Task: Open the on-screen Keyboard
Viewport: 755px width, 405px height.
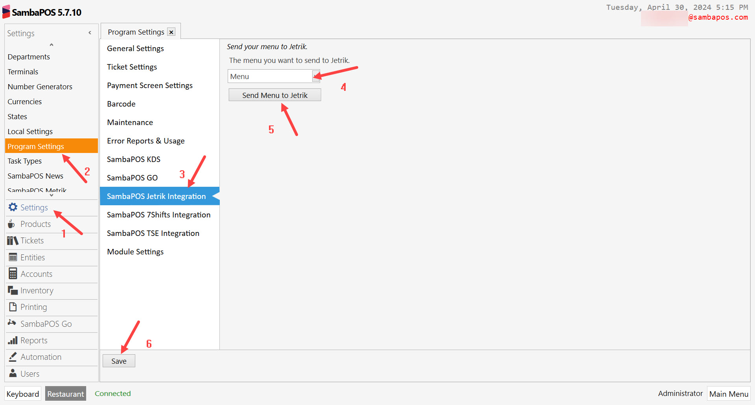Action: (22, 394)
